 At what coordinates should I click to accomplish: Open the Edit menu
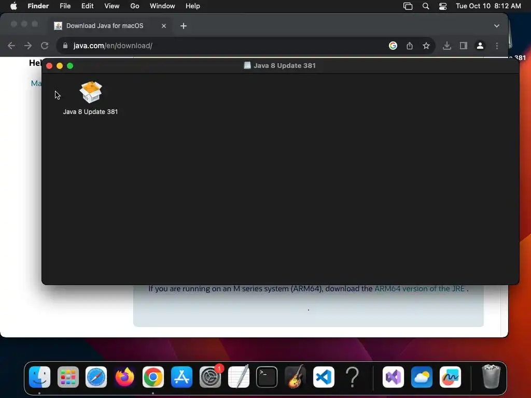point(87,6)
